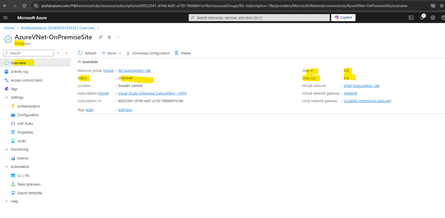This screenshot has height=218, width=445.
Task: Click the Tags icon in the sidebar
Action: [x=6, y=89]
